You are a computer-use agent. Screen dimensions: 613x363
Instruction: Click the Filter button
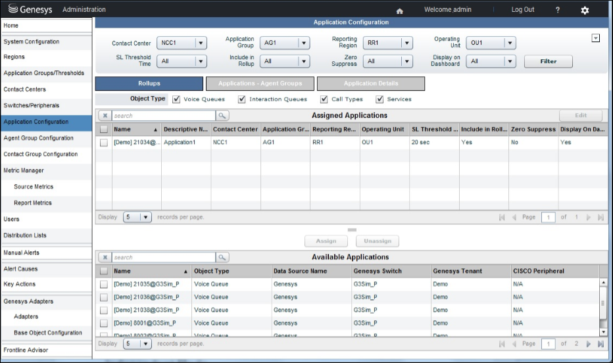click(x=548, y=61)
